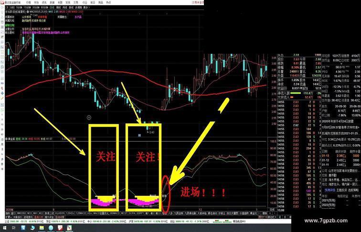Expand the 扩展 panel toggle at bottom-left
Screen dimensions: 361x232
(9, 217)
